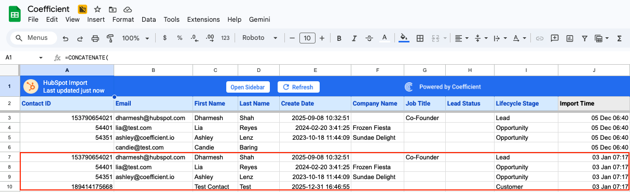Expand vertical align options
Screen dimensions: 630x192
(482, 38)
